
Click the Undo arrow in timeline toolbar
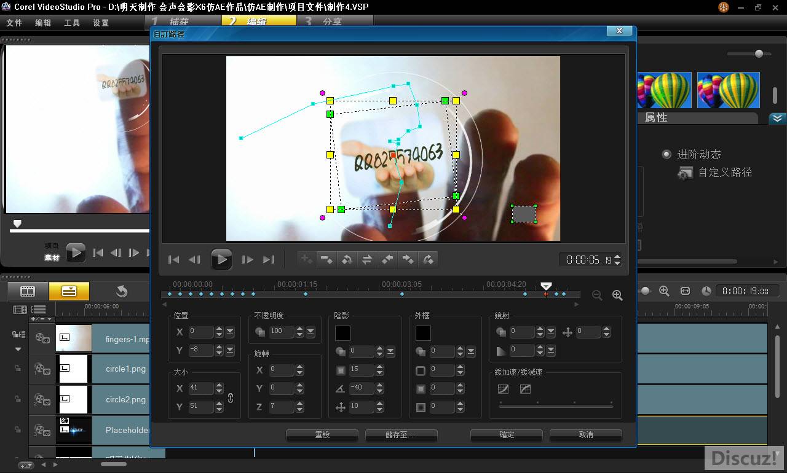point(122,291)
